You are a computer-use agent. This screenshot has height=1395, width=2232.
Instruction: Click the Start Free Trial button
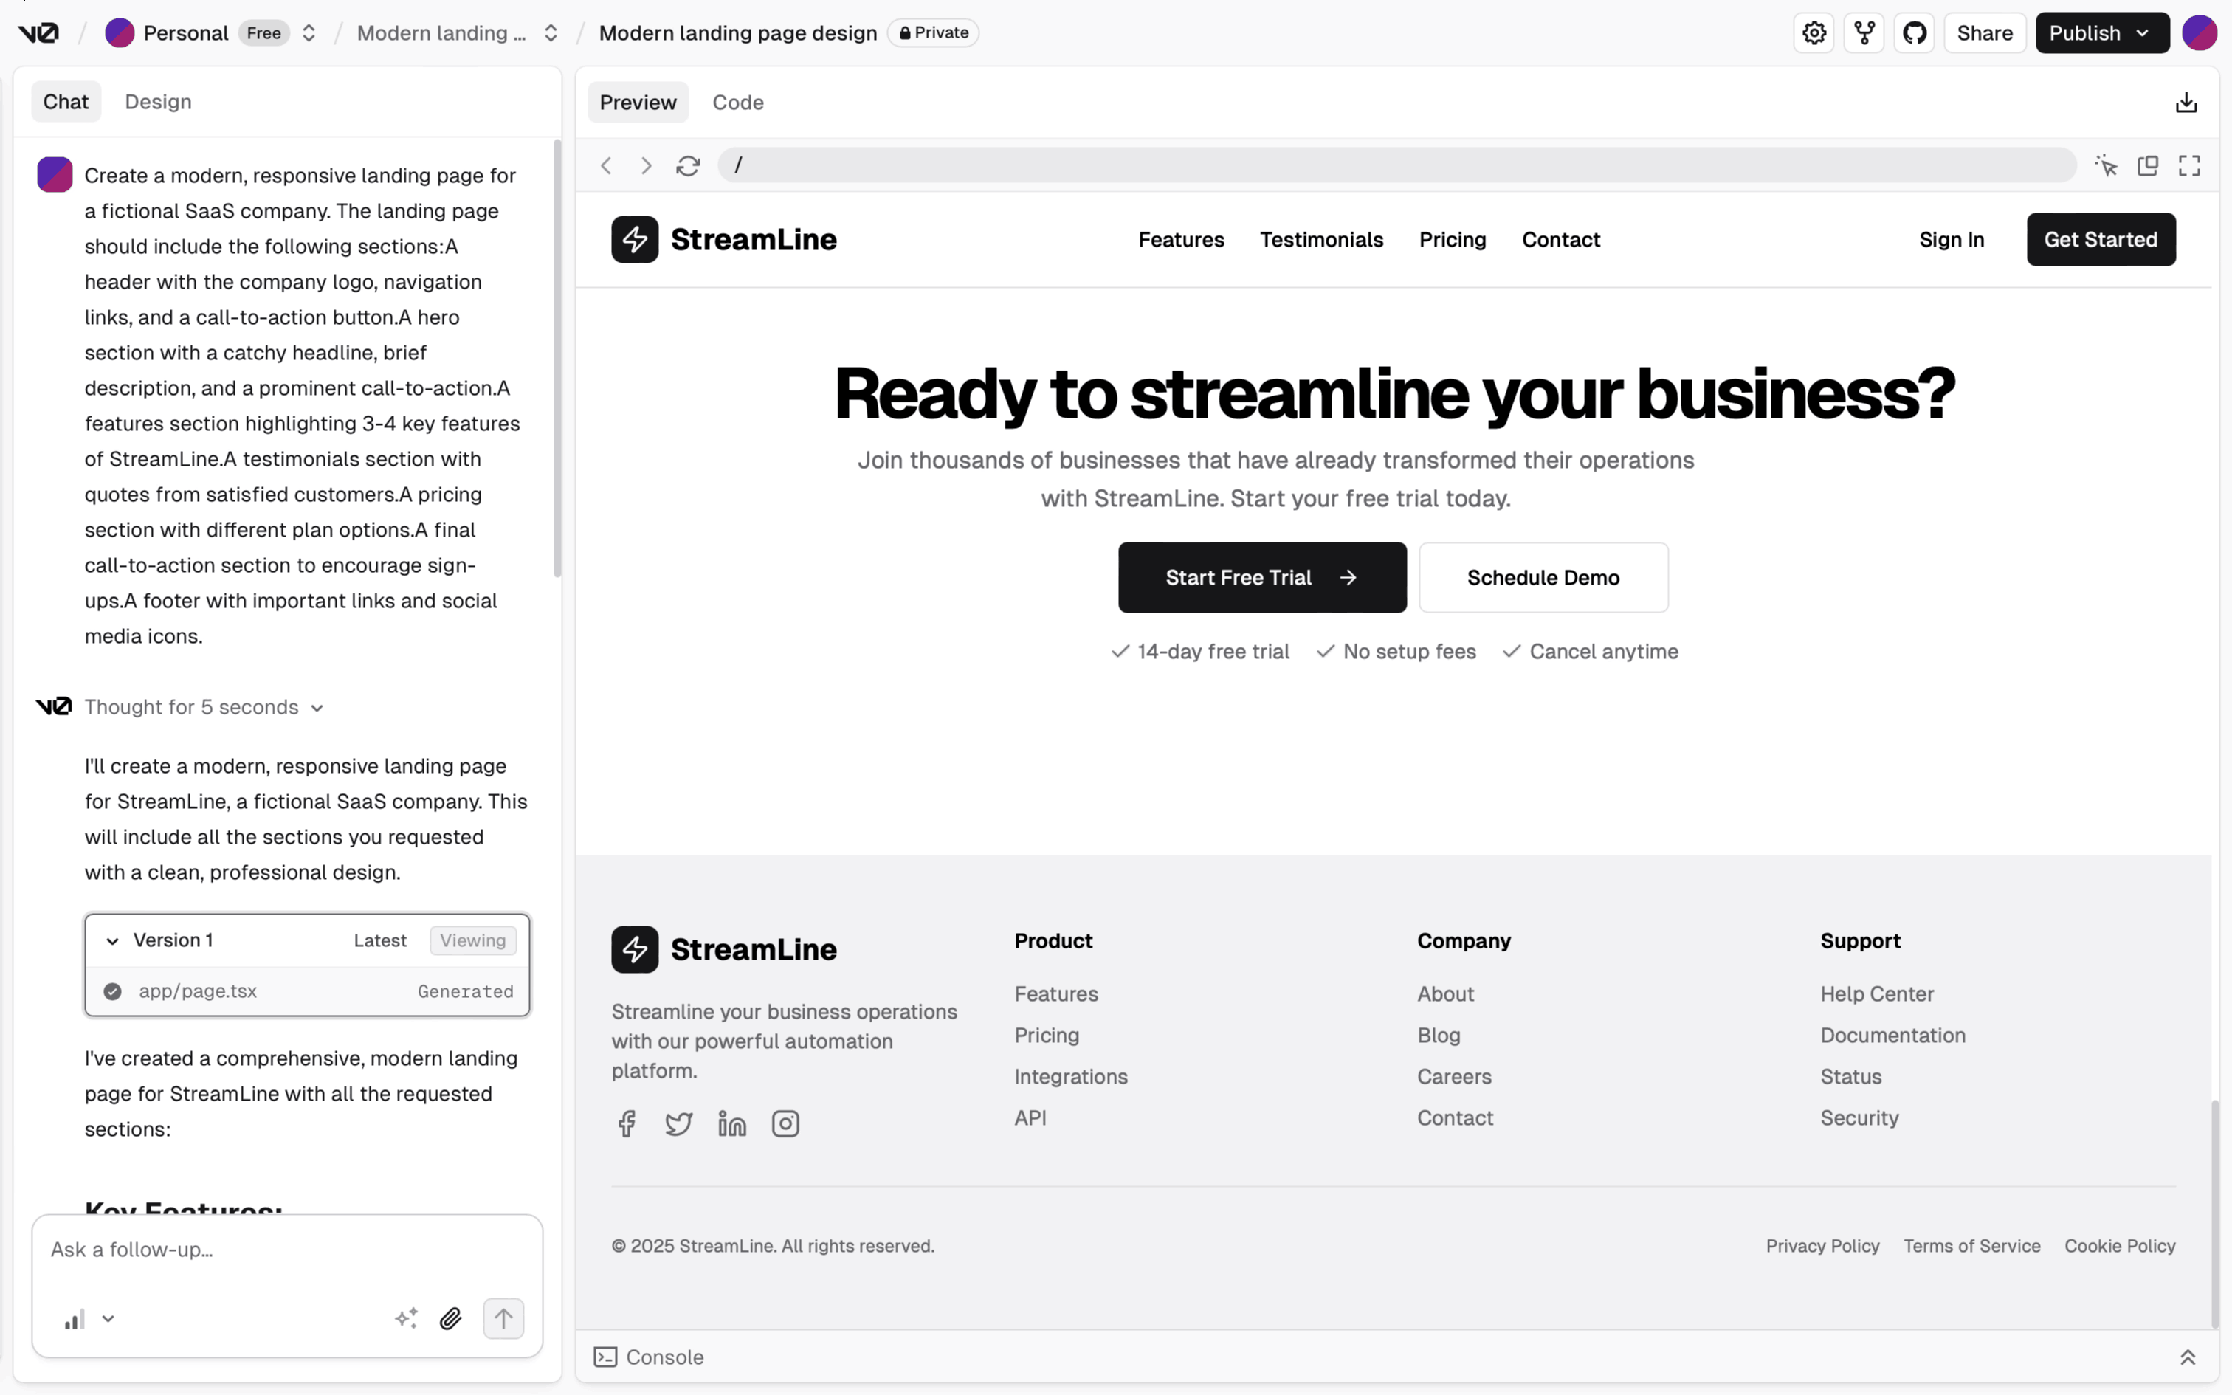pyautogui.click(x=1261, y=577)
